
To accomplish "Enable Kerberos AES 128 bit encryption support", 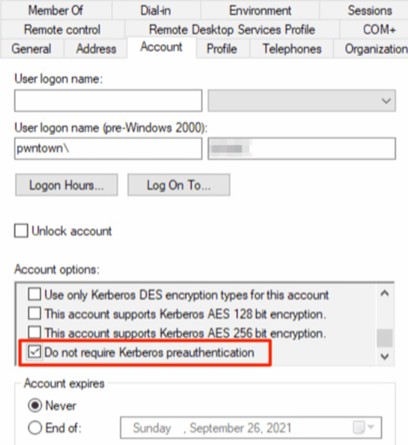I will [33, 314].
